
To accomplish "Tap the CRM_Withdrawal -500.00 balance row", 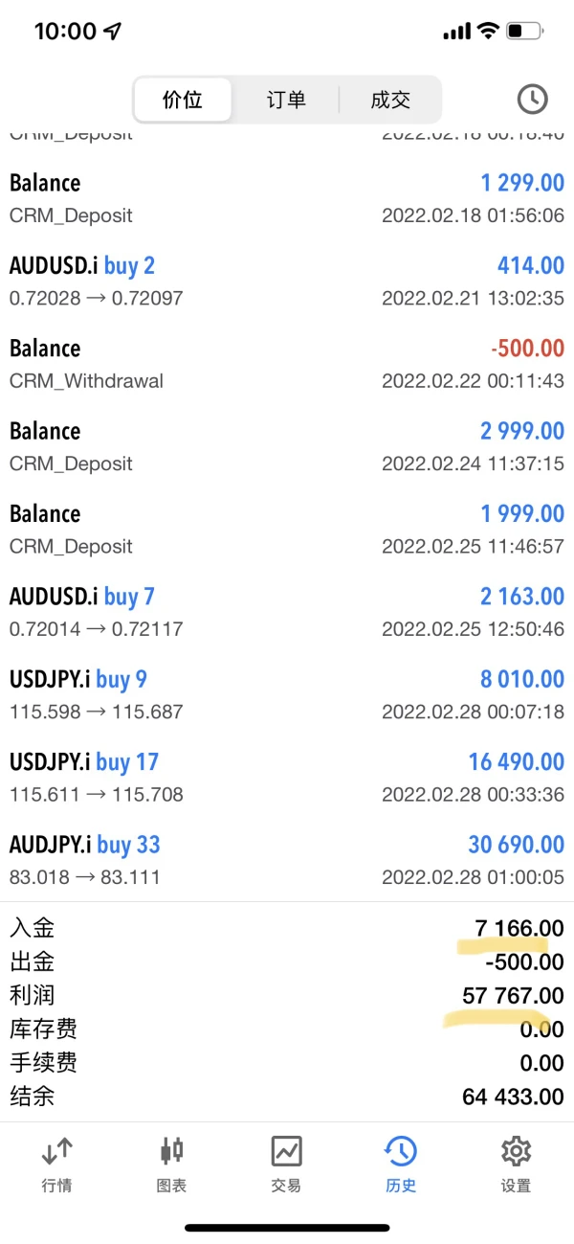I will [x=287, y=363].
